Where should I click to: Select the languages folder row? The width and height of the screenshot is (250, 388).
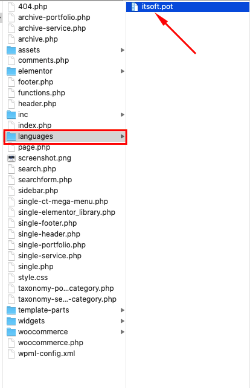(x=65, y=136)
